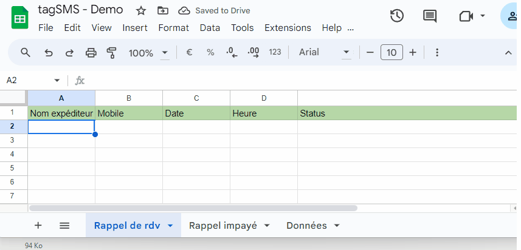Click the print icon
The width and height of the screenshot is (521, 250).
pyautogui.click(x=91, y=53)
